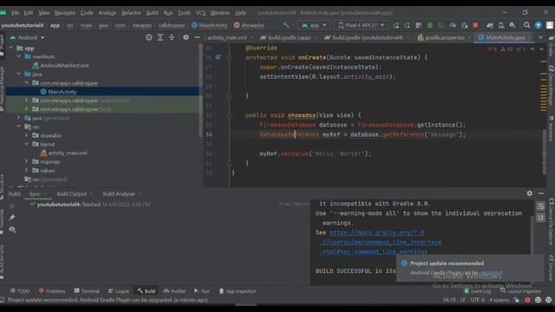Toggle soft-wrap icon in build output
The height and width of the screenshot is (312, 555).
[540, 206]
